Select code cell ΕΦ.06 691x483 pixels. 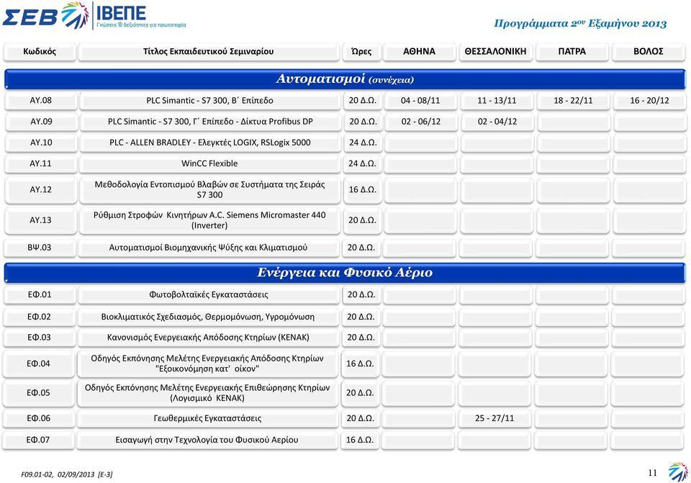click(x=38, y=418)
